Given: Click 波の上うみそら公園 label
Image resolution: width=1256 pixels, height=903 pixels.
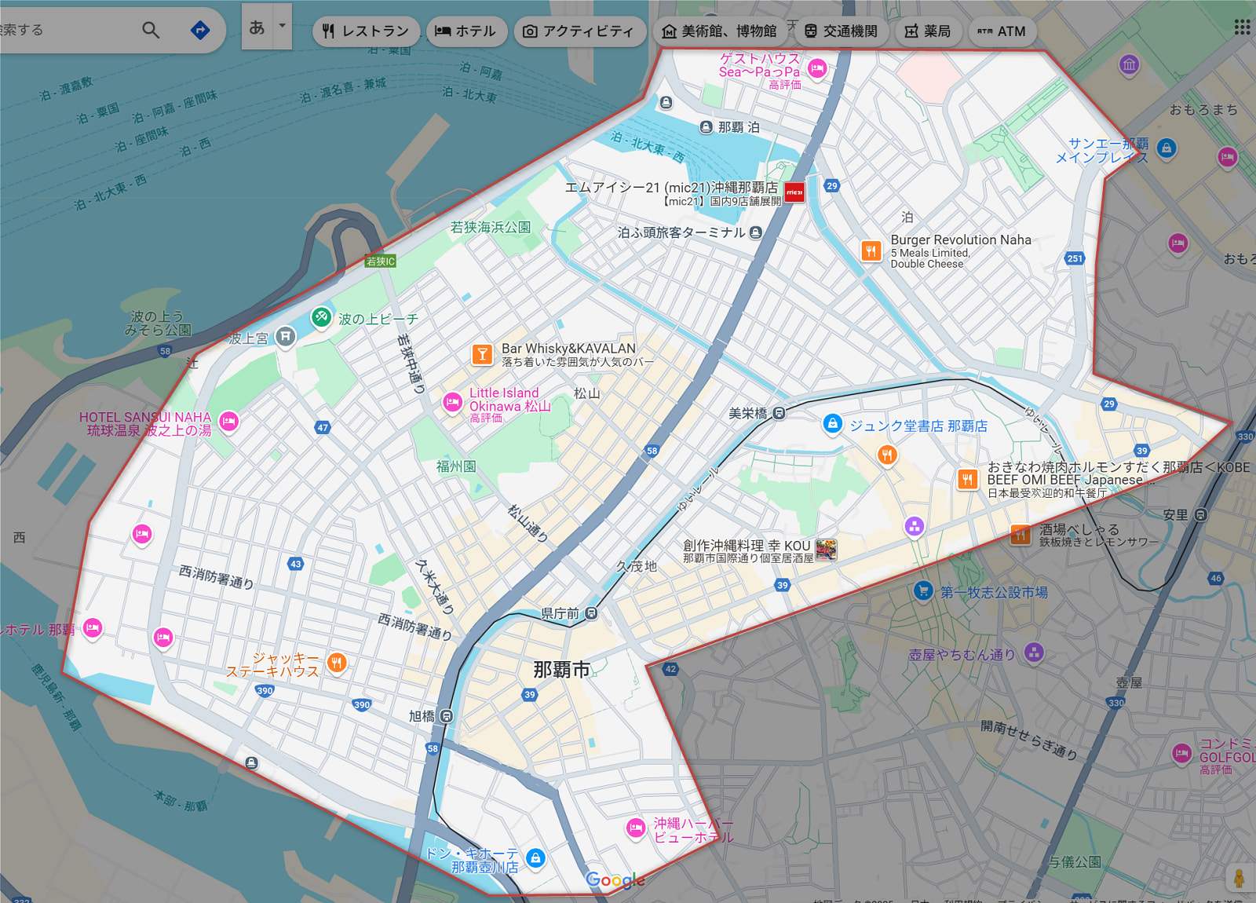Looking at the screenshot, I should click(x=158, y=324).
